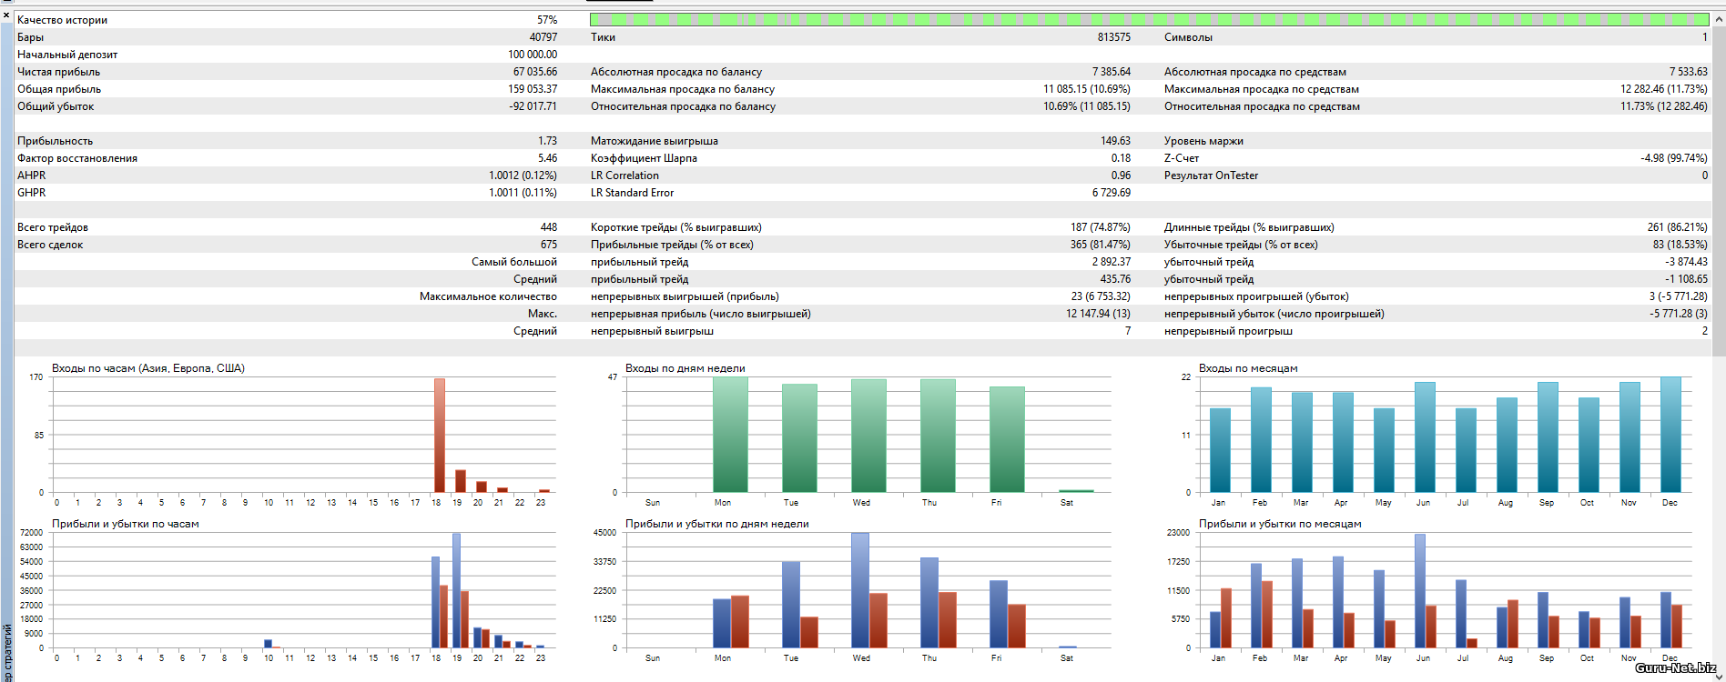This screenshot has height=682, width=1726.
Task: Close the report panel with the x button
Action: coord(6,15)
